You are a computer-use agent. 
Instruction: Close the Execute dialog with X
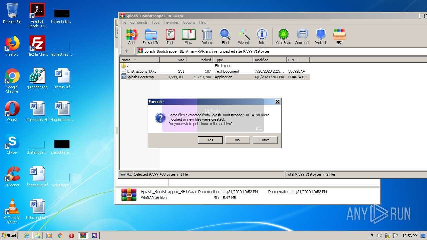click(x=278, y=102)
